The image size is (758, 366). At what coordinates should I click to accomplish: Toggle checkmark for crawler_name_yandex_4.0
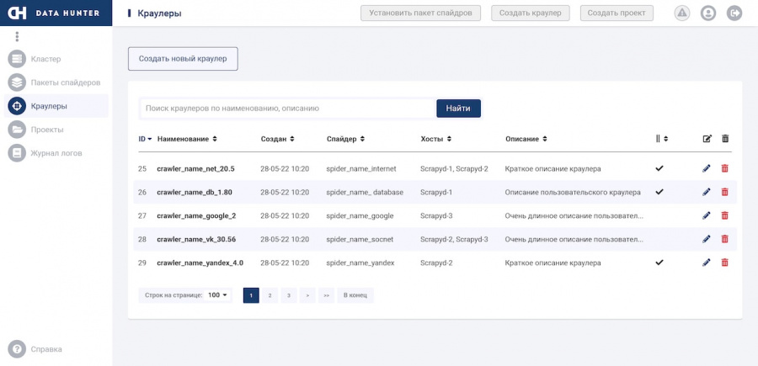click(659, 263)
